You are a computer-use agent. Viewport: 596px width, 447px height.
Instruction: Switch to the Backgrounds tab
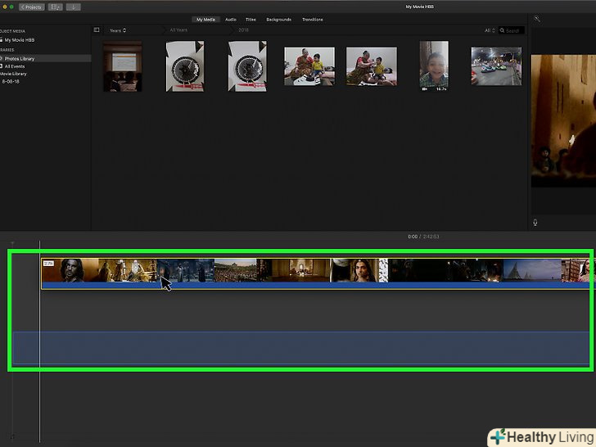[278, 19]
